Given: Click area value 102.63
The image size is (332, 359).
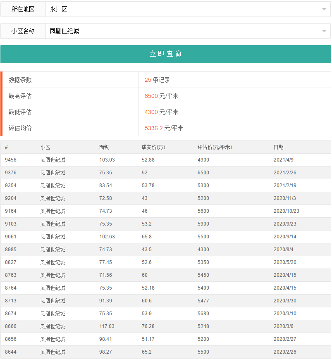Looking at the screenshot, I should point(107,237).
